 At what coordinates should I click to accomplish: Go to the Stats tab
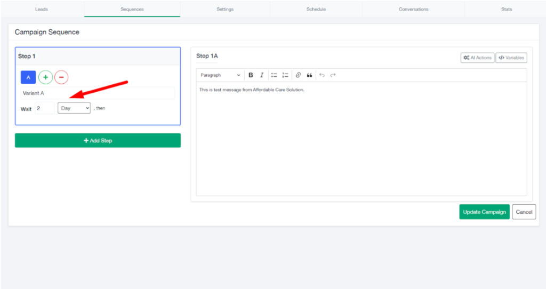(507, 9)
